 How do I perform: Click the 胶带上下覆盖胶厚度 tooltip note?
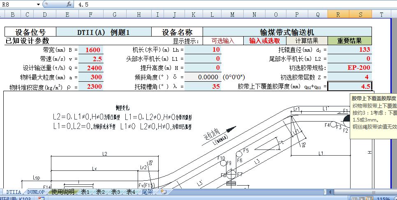pyautogui.click(x=374, y=116)
